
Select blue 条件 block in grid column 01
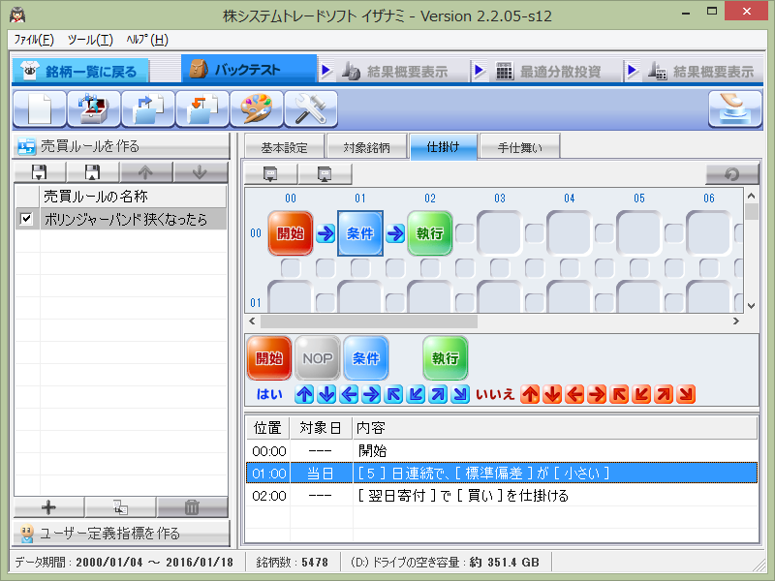pyautogui.click(x=360, y=233)
